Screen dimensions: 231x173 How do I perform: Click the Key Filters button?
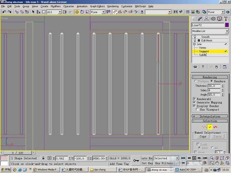coord(166,163)
